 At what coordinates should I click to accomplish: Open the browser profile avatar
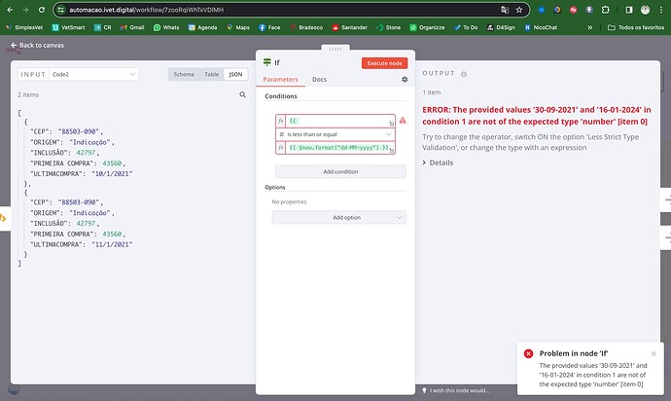pos(646,10)
